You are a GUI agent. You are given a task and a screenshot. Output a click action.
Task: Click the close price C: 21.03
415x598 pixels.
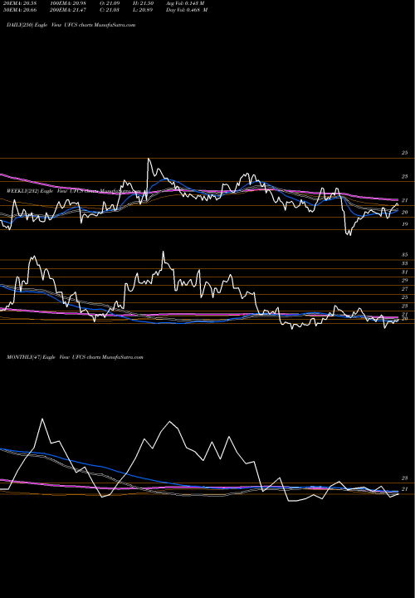tap(110, 10)
